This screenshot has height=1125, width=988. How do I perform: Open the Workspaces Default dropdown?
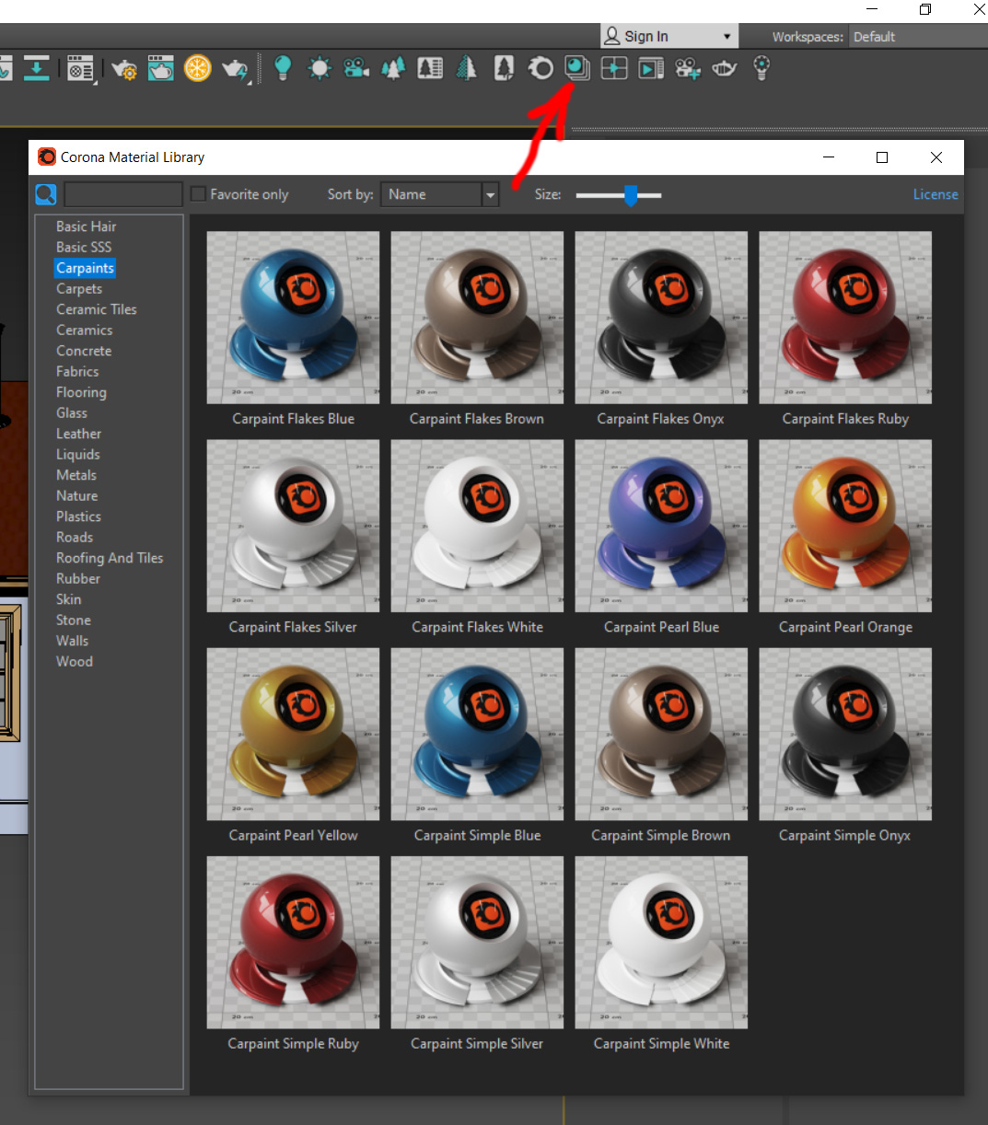pos(918,37)
